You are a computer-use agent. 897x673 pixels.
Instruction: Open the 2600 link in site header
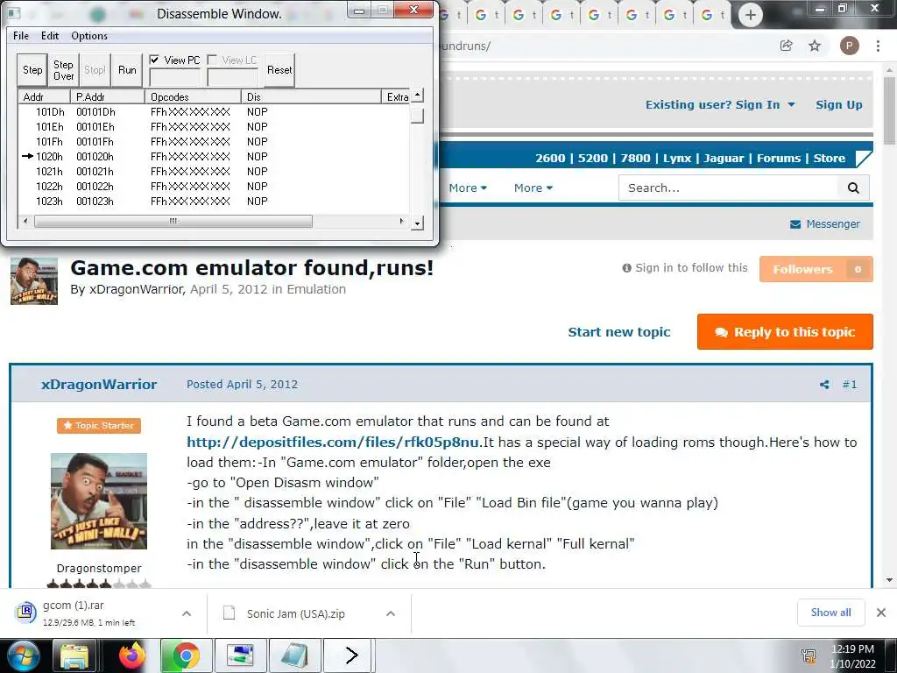[x=550, y=159]
